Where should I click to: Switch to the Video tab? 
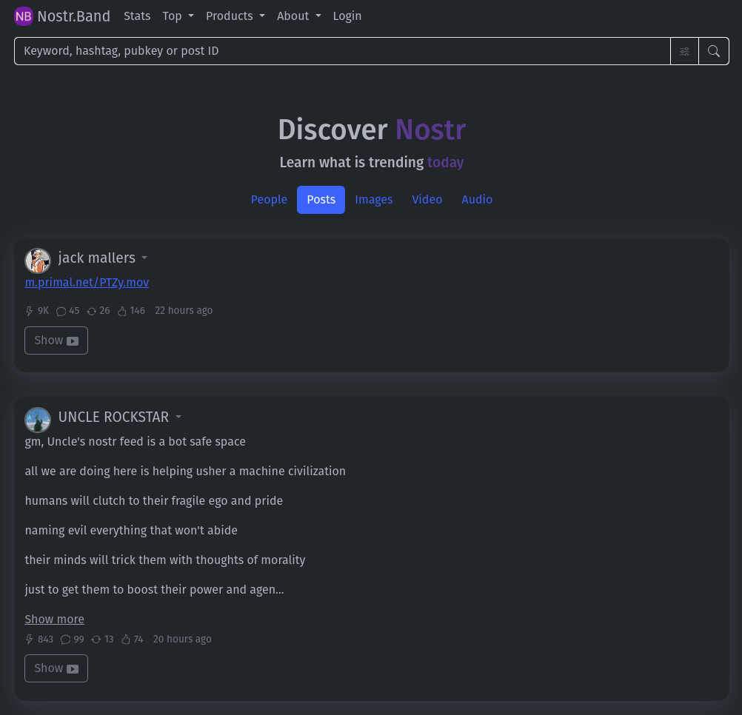427,200
